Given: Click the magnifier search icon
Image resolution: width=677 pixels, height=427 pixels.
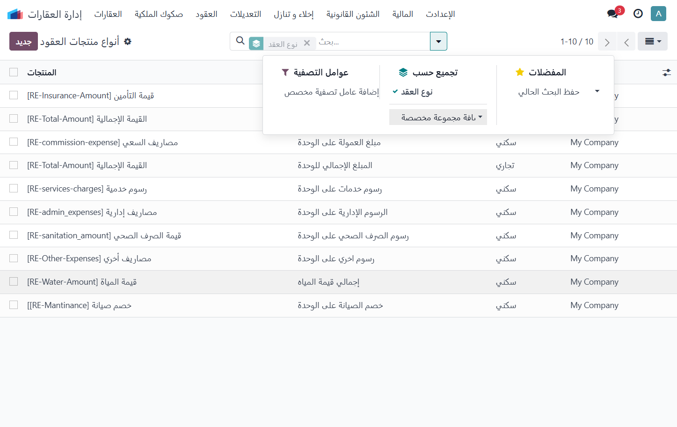Looking at the screenshot, I should tap(240, 41).
